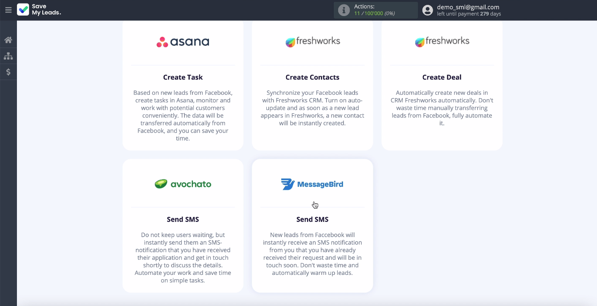
Task: Go to the Home sidebar icon
Action: coord(8,40)
